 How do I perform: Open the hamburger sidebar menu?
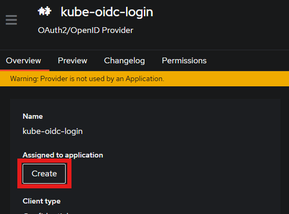[x=11, y=20]
